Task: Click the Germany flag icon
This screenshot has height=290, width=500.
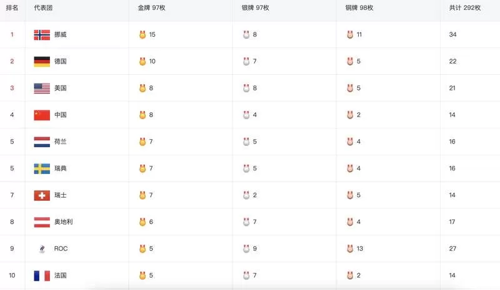Action: pyautogui.click(x=42, y=62)
